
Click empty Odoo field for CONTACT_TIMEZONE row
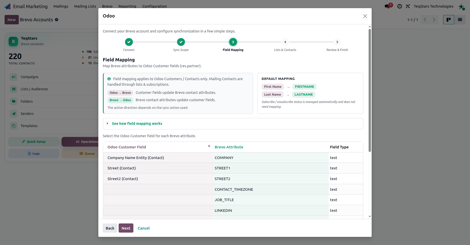click(x=158, y=189)
